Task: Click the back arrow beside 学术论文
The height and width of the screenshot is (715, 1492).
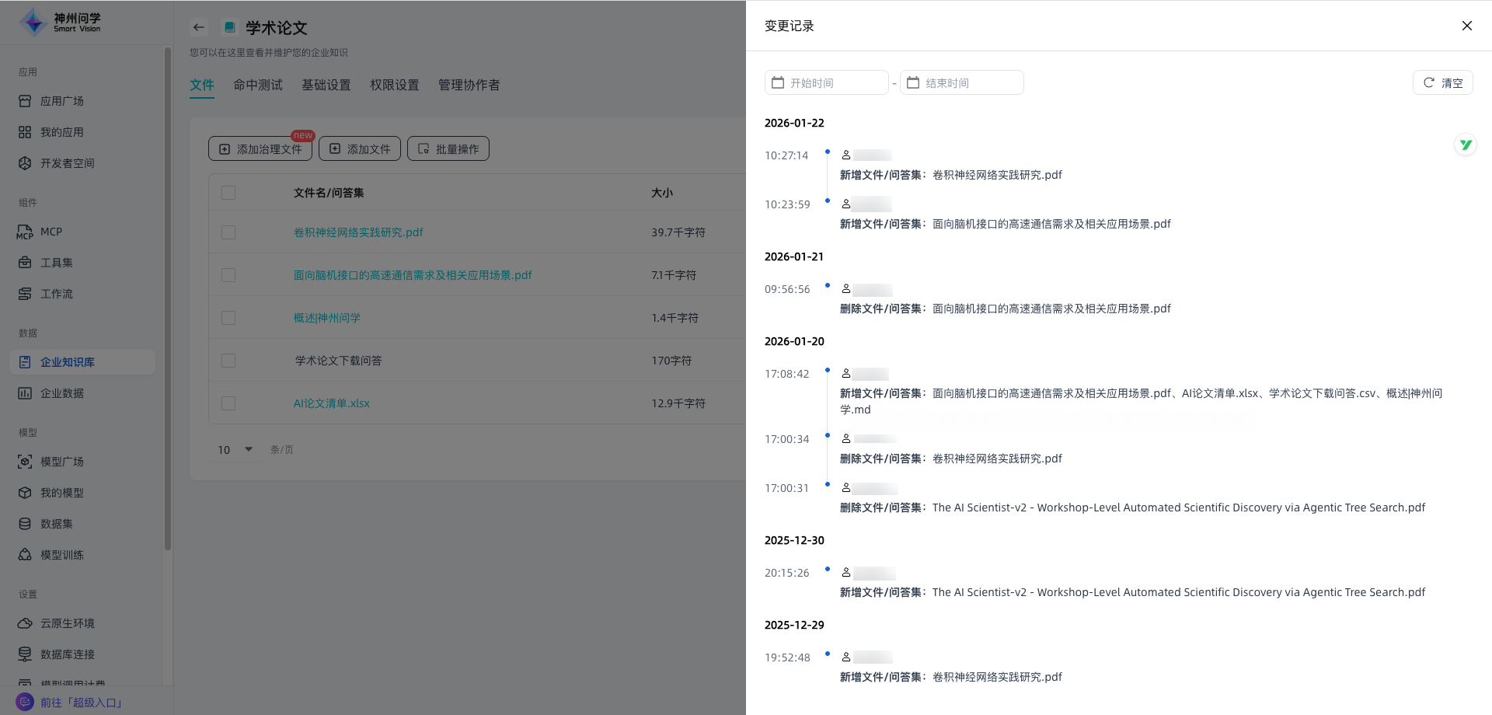Action: click(x=199, y=27)
